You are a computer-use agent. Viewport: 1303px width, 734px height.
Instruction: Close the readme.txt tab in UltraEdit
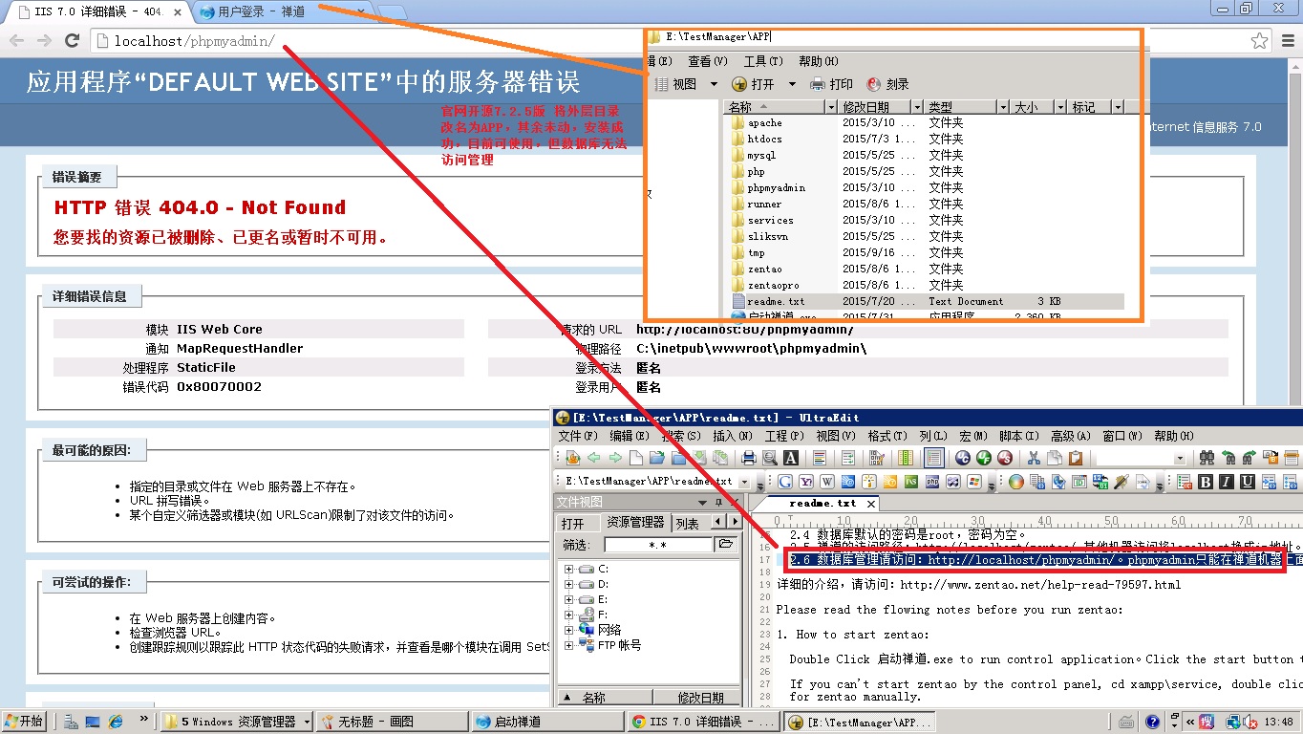pos(871,503)
